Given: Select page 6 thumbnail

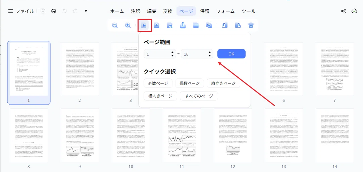Looking at the screenshot, I should tap(284, 69).
